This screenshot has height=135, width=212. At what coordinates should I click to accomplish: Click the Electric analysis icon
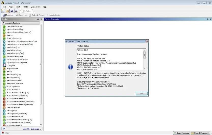tap(4, 35)
